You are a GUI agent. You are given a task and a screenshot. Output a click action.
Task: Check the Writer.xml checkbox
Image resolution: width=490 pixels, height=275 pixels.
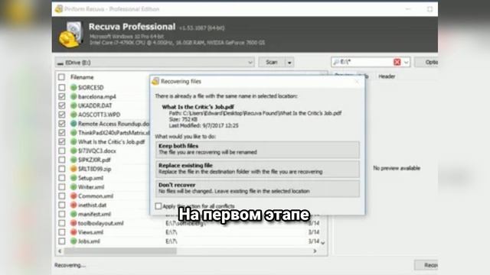[62, 186]
